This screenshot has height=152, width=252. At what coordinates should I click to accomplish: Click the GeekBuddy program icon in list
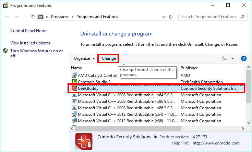click(x=74, y=88)
